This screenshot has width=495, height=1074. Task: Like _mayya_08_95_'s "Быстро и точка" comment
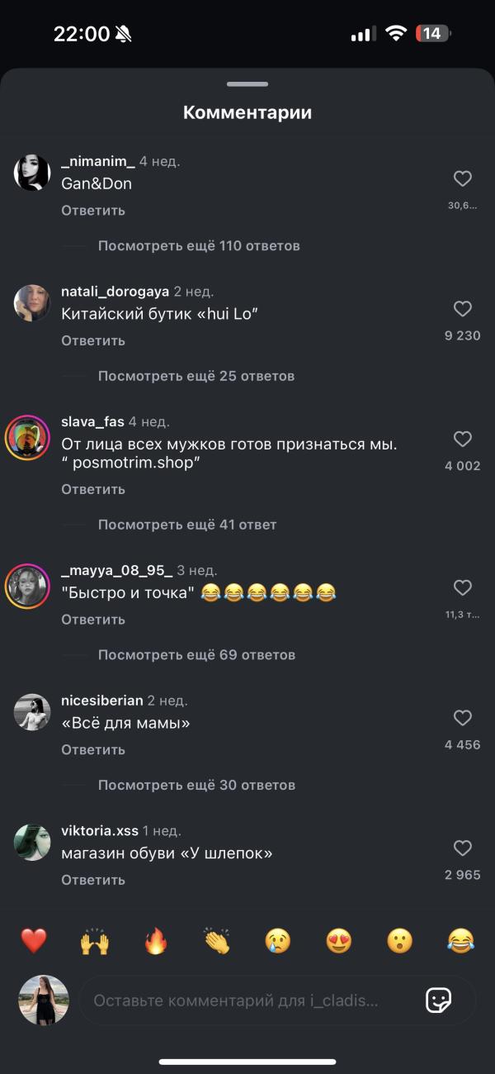pyautogui.click(x=463, y=587)
